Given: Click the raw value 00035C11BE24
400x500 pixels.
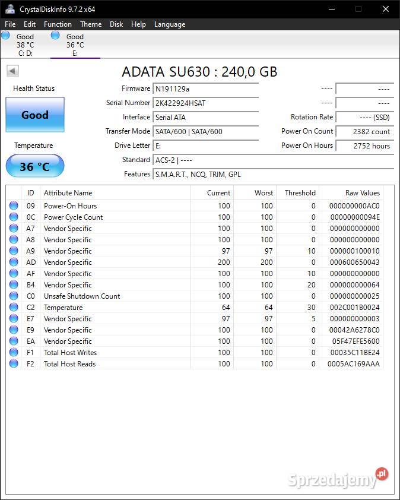Looking at the screenshot, I should pyautogui.click(x=355, y=352).
